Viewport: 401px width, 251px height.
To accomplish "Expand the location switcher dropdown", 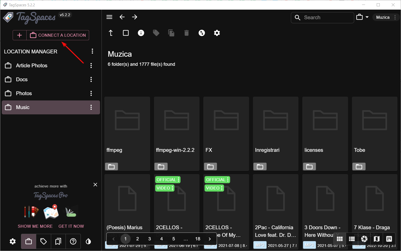I will (x=363, y=17).
